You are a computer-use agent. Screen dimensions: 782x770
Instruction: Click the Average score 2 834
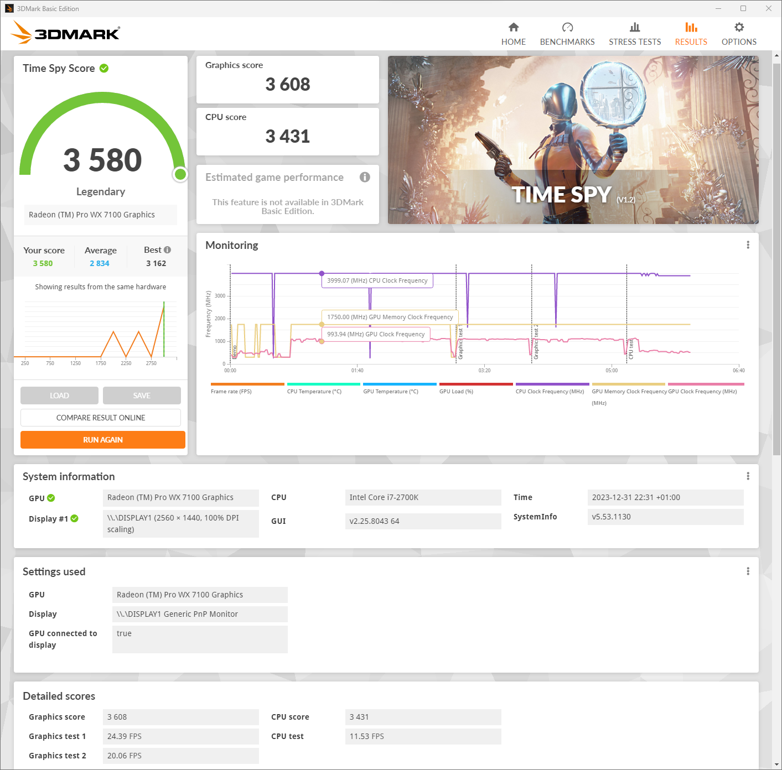click(100, 263)
